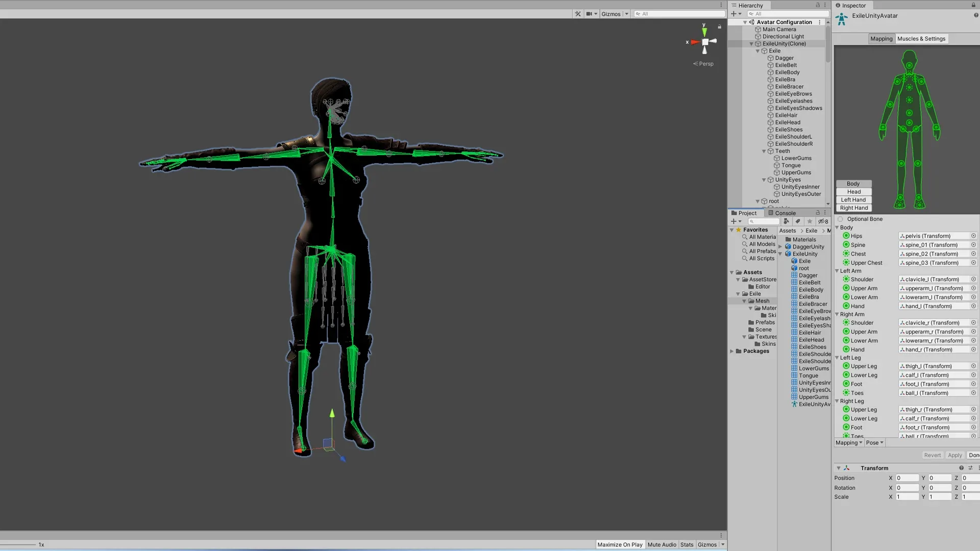980x551 pixels.
Task: Click the Head mapping button
Action: 853,191
